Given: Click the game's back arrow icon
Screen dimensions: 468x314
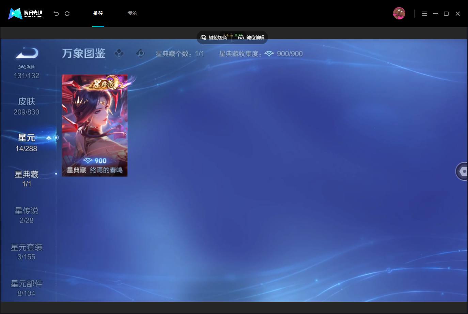Looking at the screenshot, I should pos(27,53).
